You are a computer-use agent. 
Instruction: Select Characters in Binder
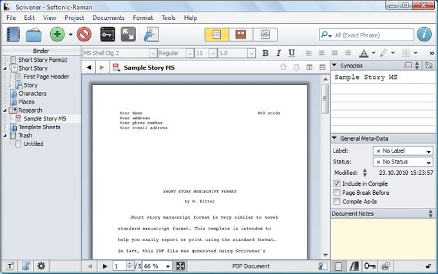tap(32, 93)
